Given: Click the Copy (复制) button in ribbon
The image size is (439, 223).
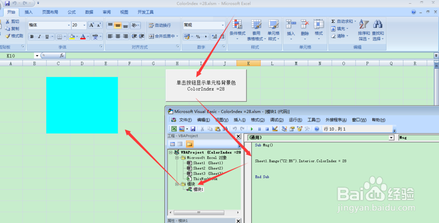Looking at the screenshot, I should pos(13,29).
